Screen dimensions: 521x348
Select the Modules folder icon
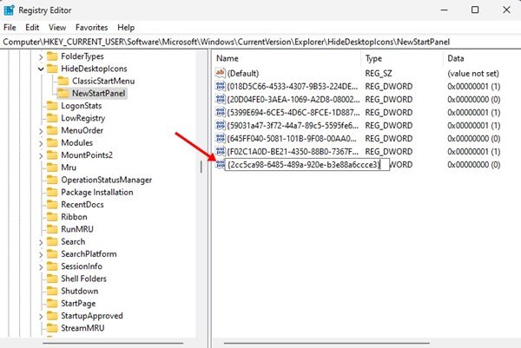(52, 142)
